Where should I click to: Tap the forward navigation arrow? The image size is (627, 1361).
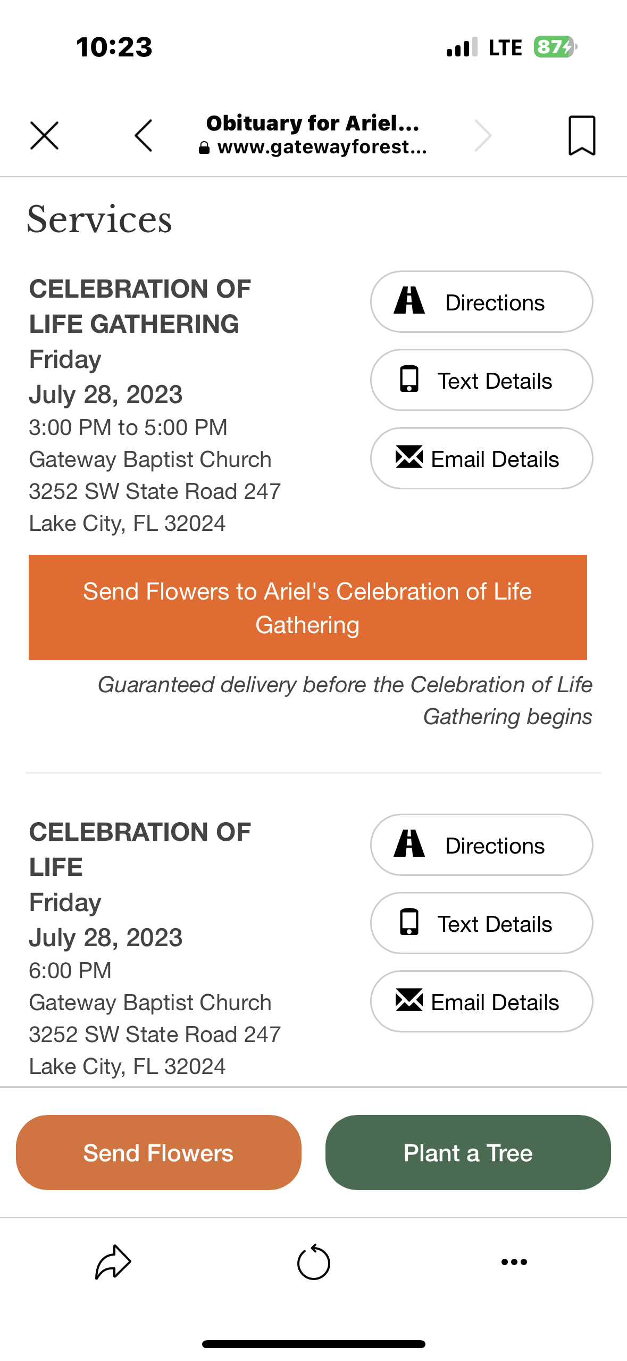[482, 136]
